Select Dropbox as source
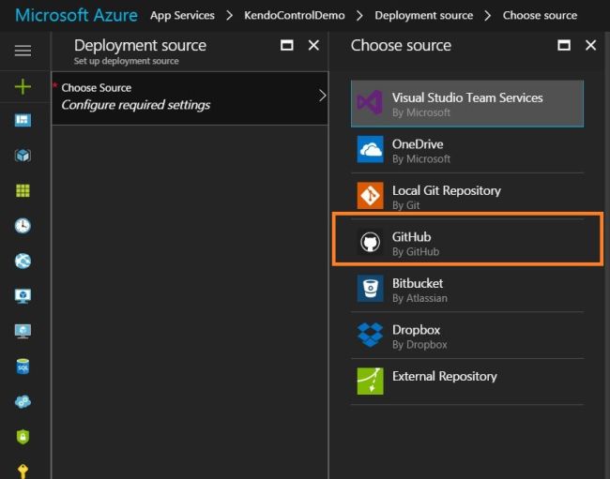This screenshot has height=479, width=610. coord(466,336)
